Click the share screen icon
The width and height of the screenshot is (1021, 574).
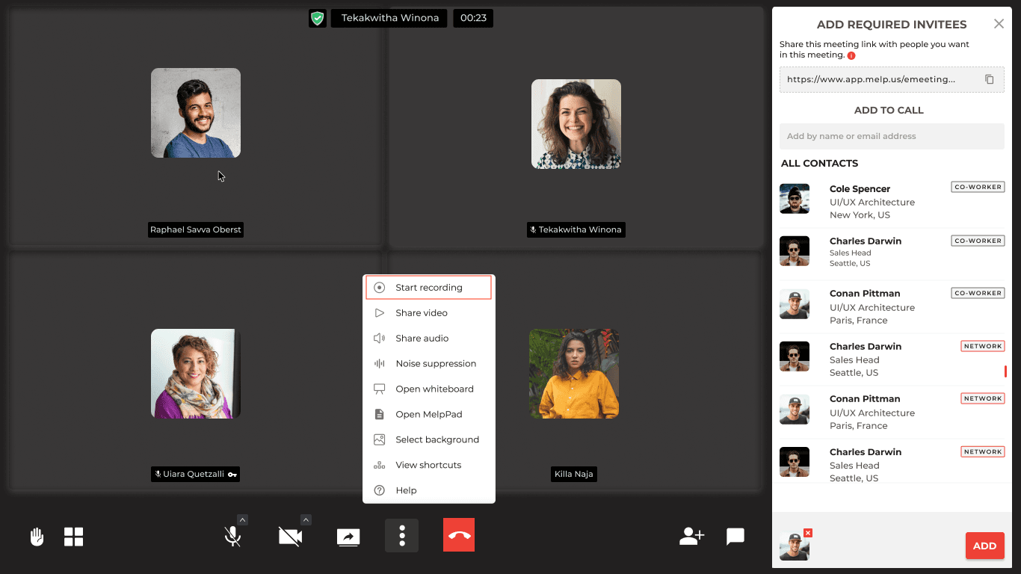tap(348, 537)
